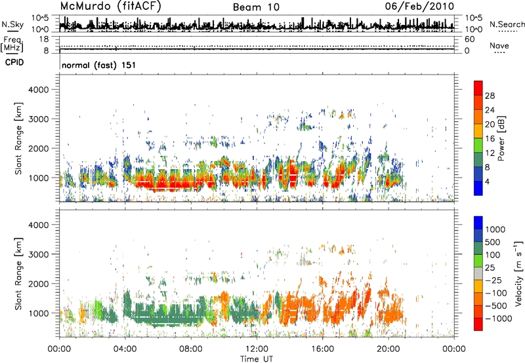The width and height of the screenshot is (525, 363).
Task: Select the 4 label on power colorbar
Action: pyautogui.click(x=487, y=182)
